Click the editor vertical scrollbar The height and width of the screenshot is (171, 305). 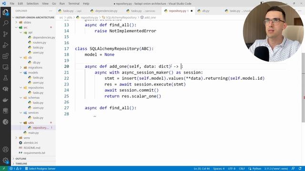click(x=303, y=87)
